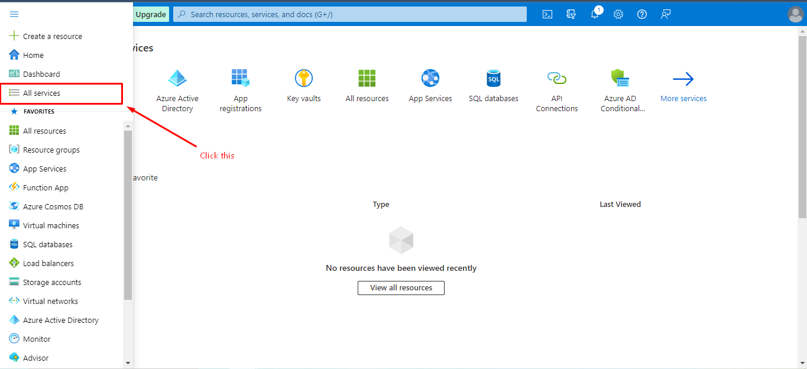The image size is (807, 369).
Task: Click the Create a resource plus icon
Action: click(x=14, y=36)
